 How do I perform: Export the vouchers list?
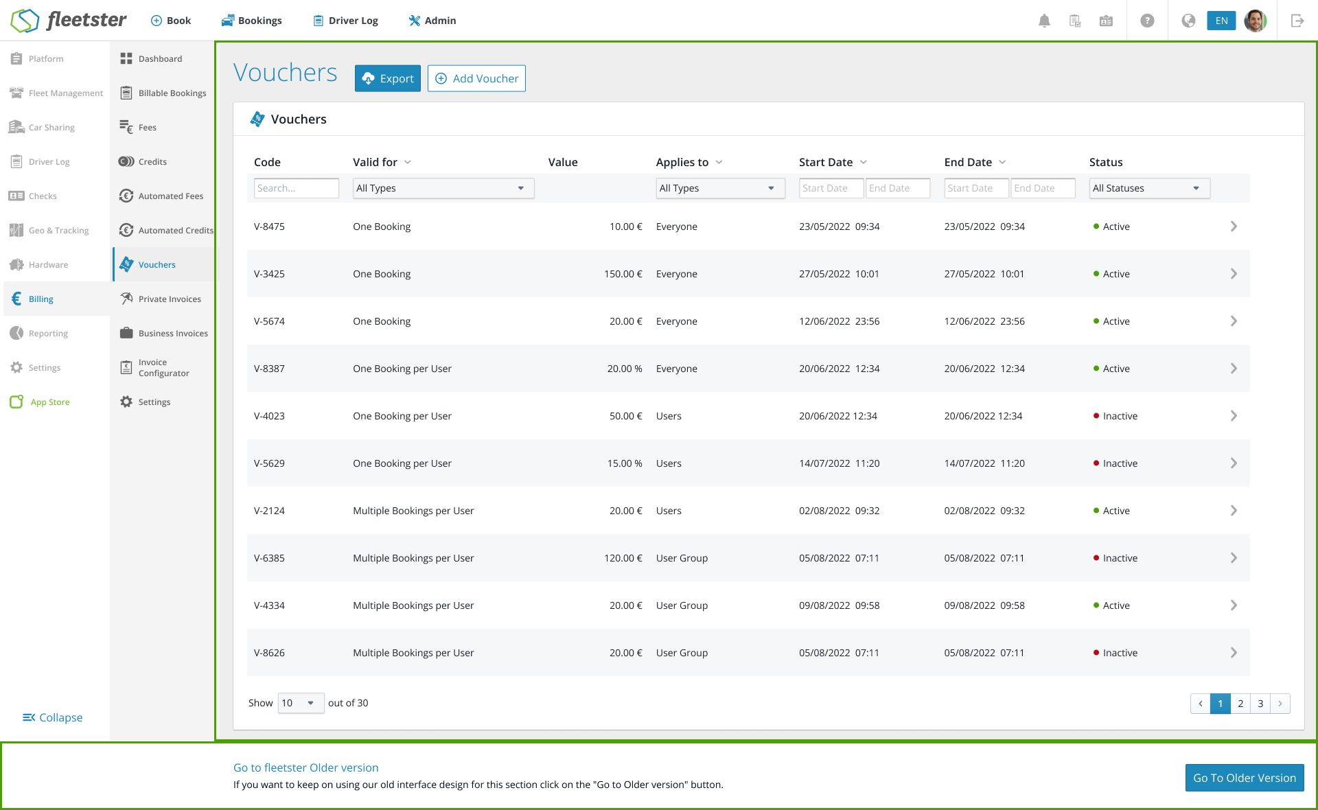[387, 78]
